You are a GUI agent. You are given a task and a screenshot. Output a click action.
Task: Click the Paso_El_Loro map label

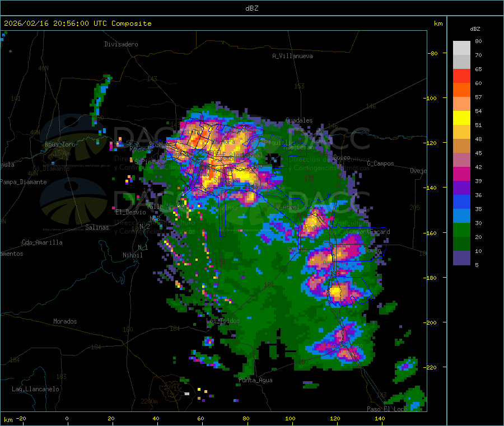point(387,409)
